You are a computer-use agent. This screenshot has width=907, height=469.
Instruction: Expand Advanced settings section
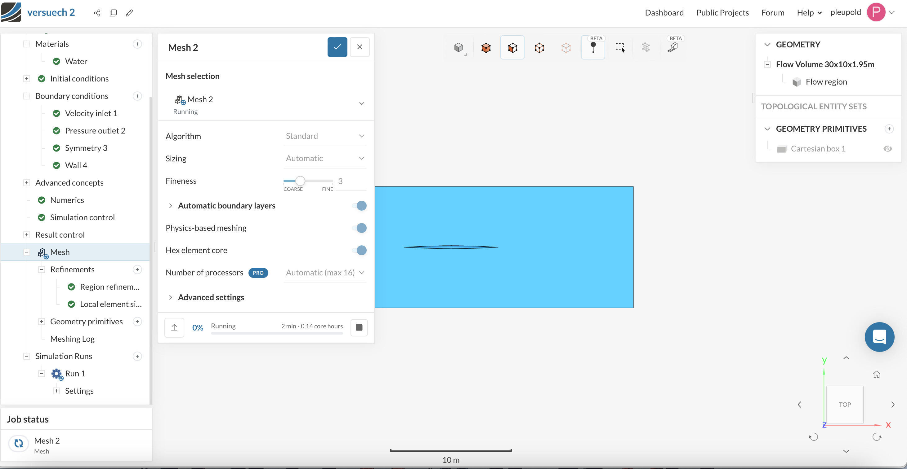click(x=211, y=297)
